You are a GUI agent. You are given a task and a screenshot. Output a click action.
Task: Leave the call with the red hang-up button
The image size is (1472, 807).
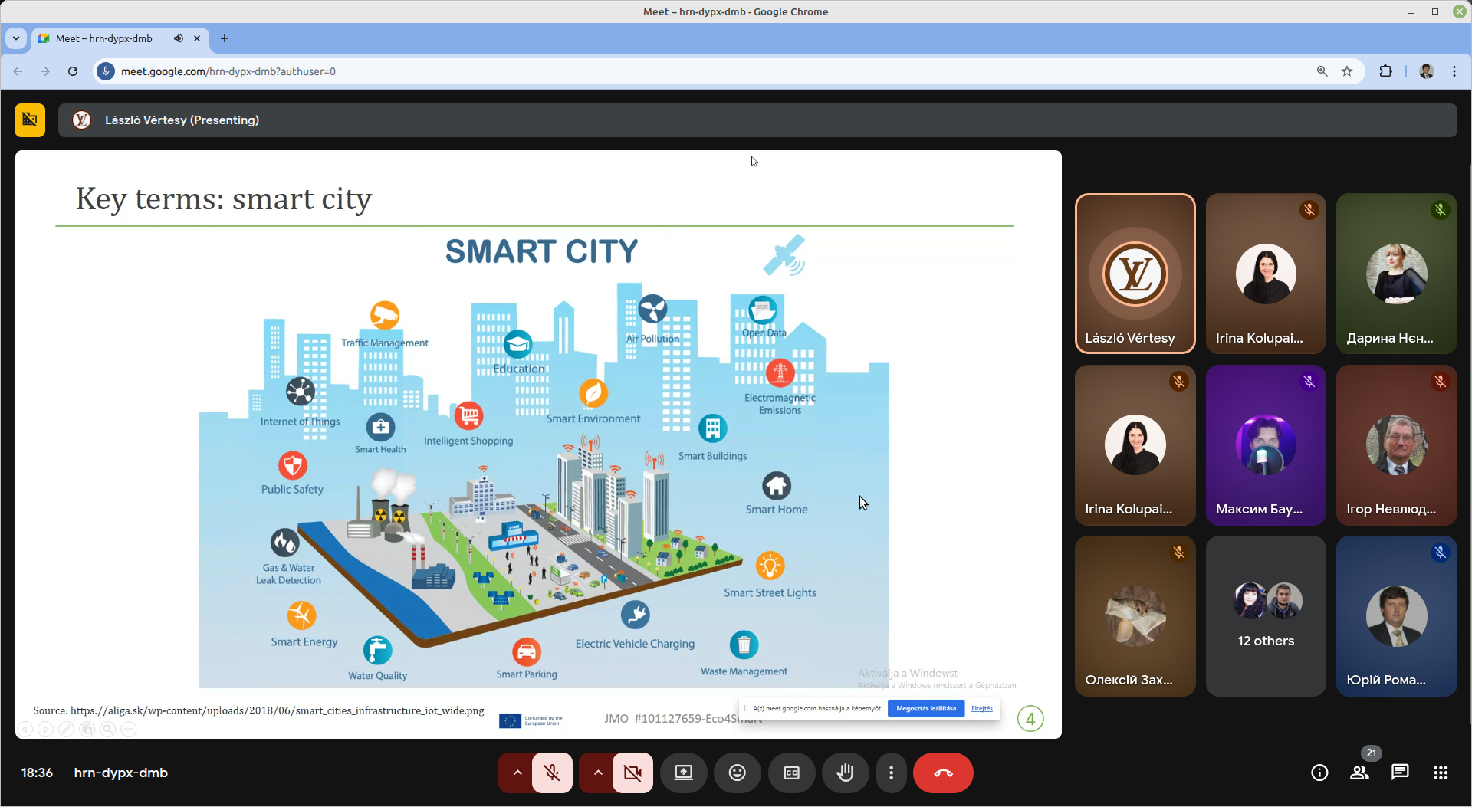coord(942,773)
